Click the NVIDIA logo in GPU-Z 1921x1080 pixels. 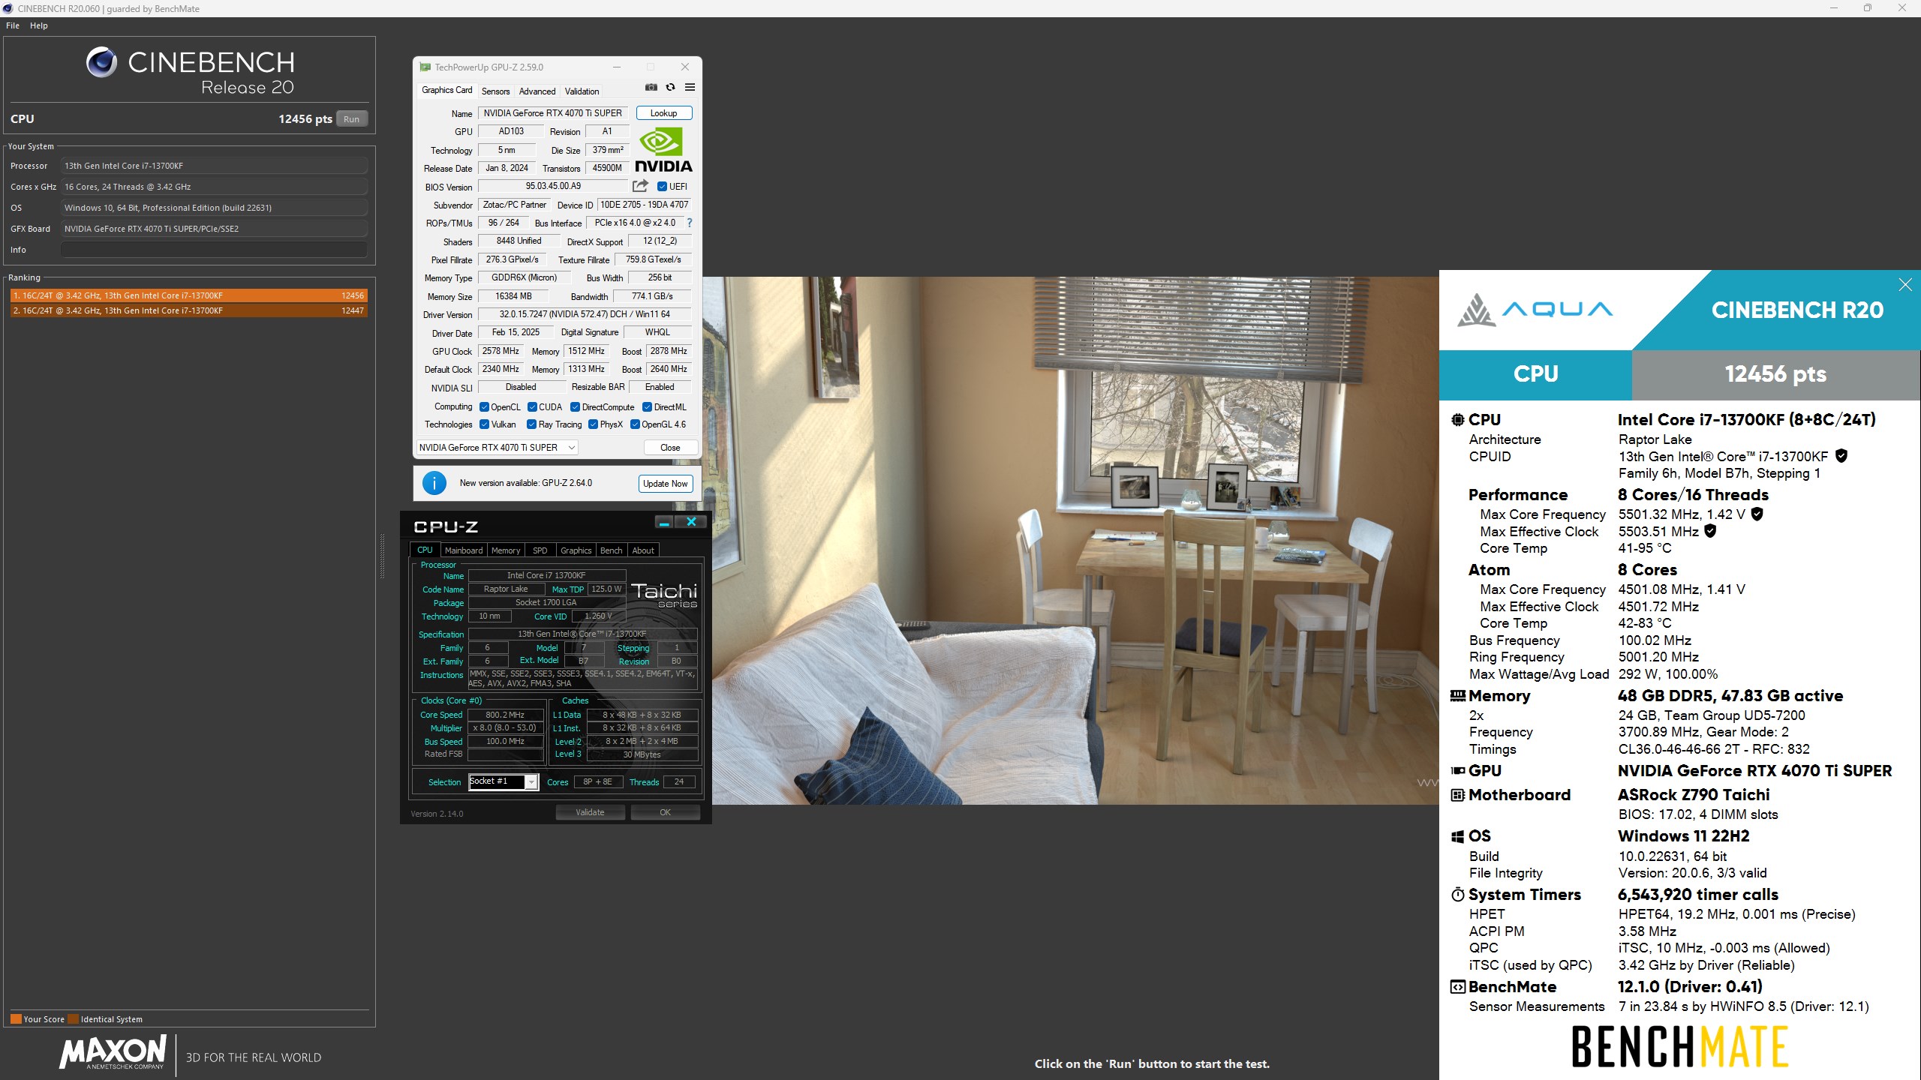coord(663,150)
